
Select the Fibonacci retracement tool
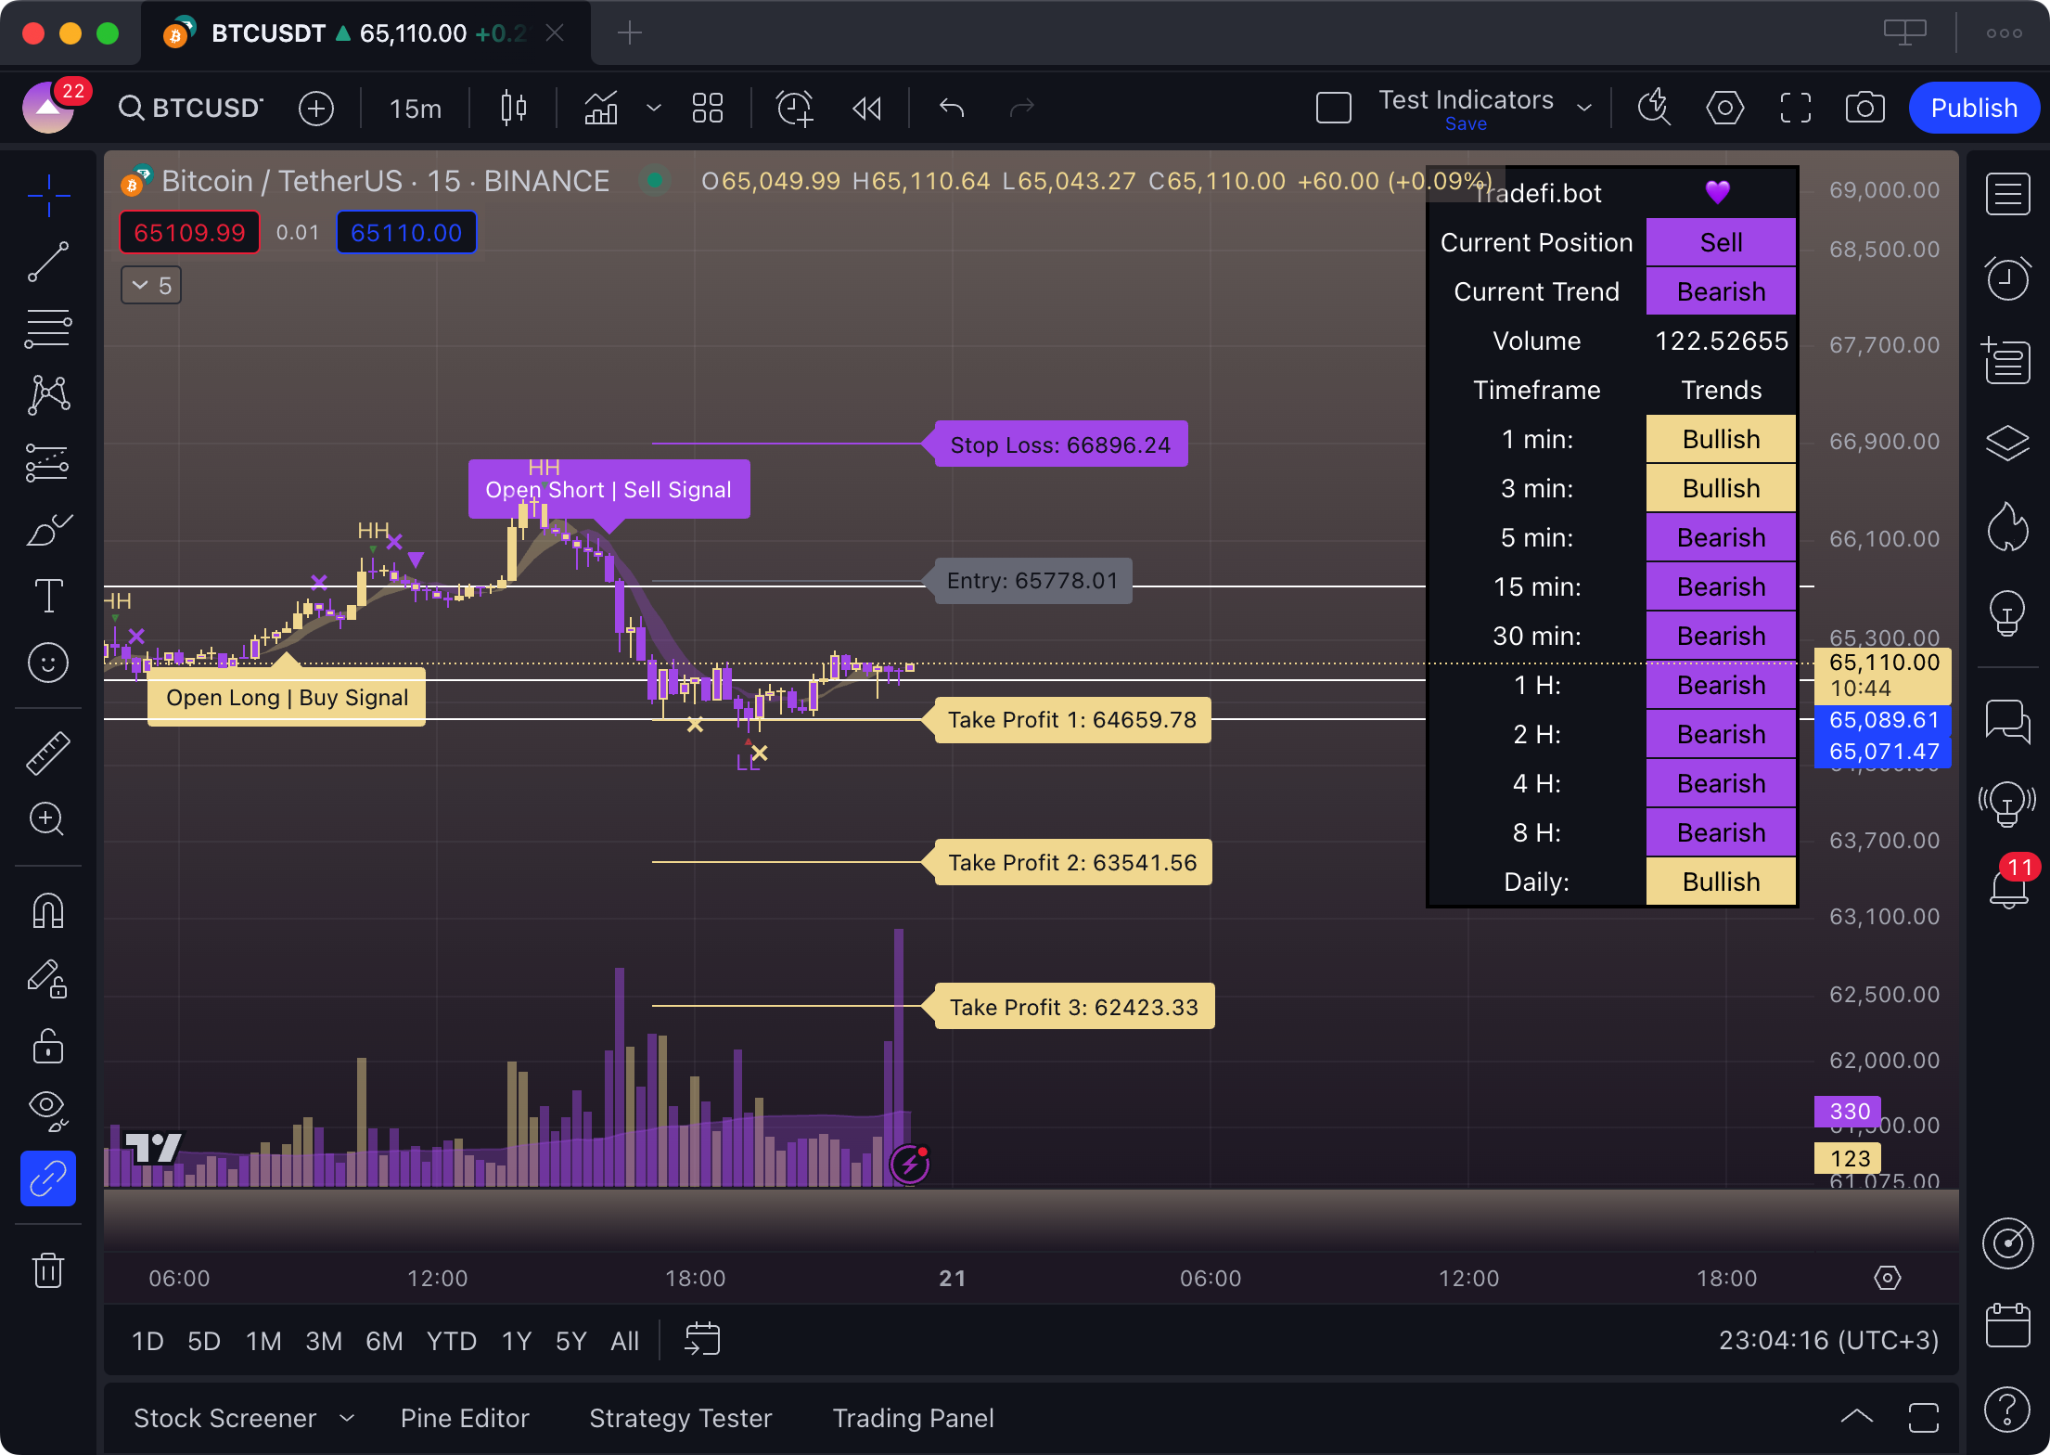pos(48,329)
